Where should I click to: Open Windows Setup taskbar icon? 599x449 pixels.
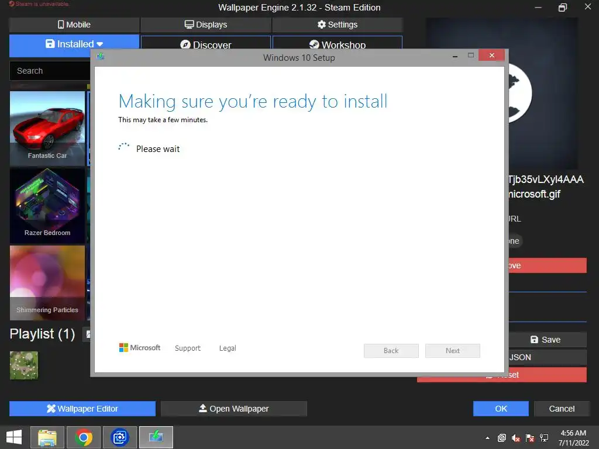[156, 437]
